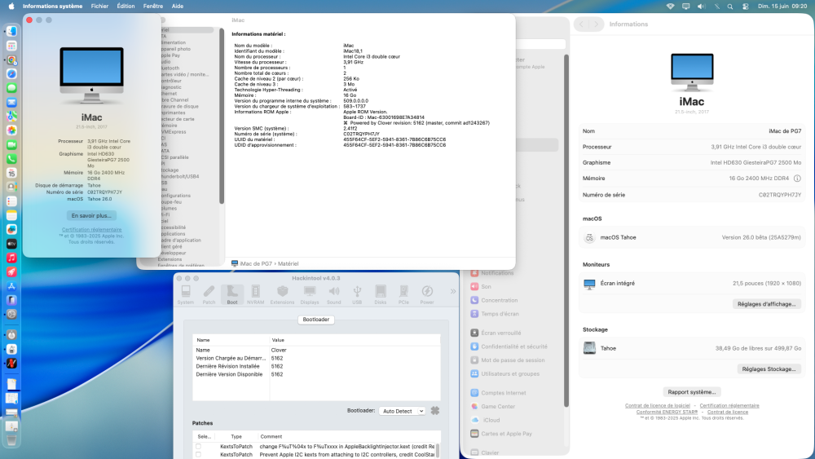The height and width of the screenshot is (459, 815).
Task: Select the Version Chargée au Démarrage row
Action: click(316, 358)
